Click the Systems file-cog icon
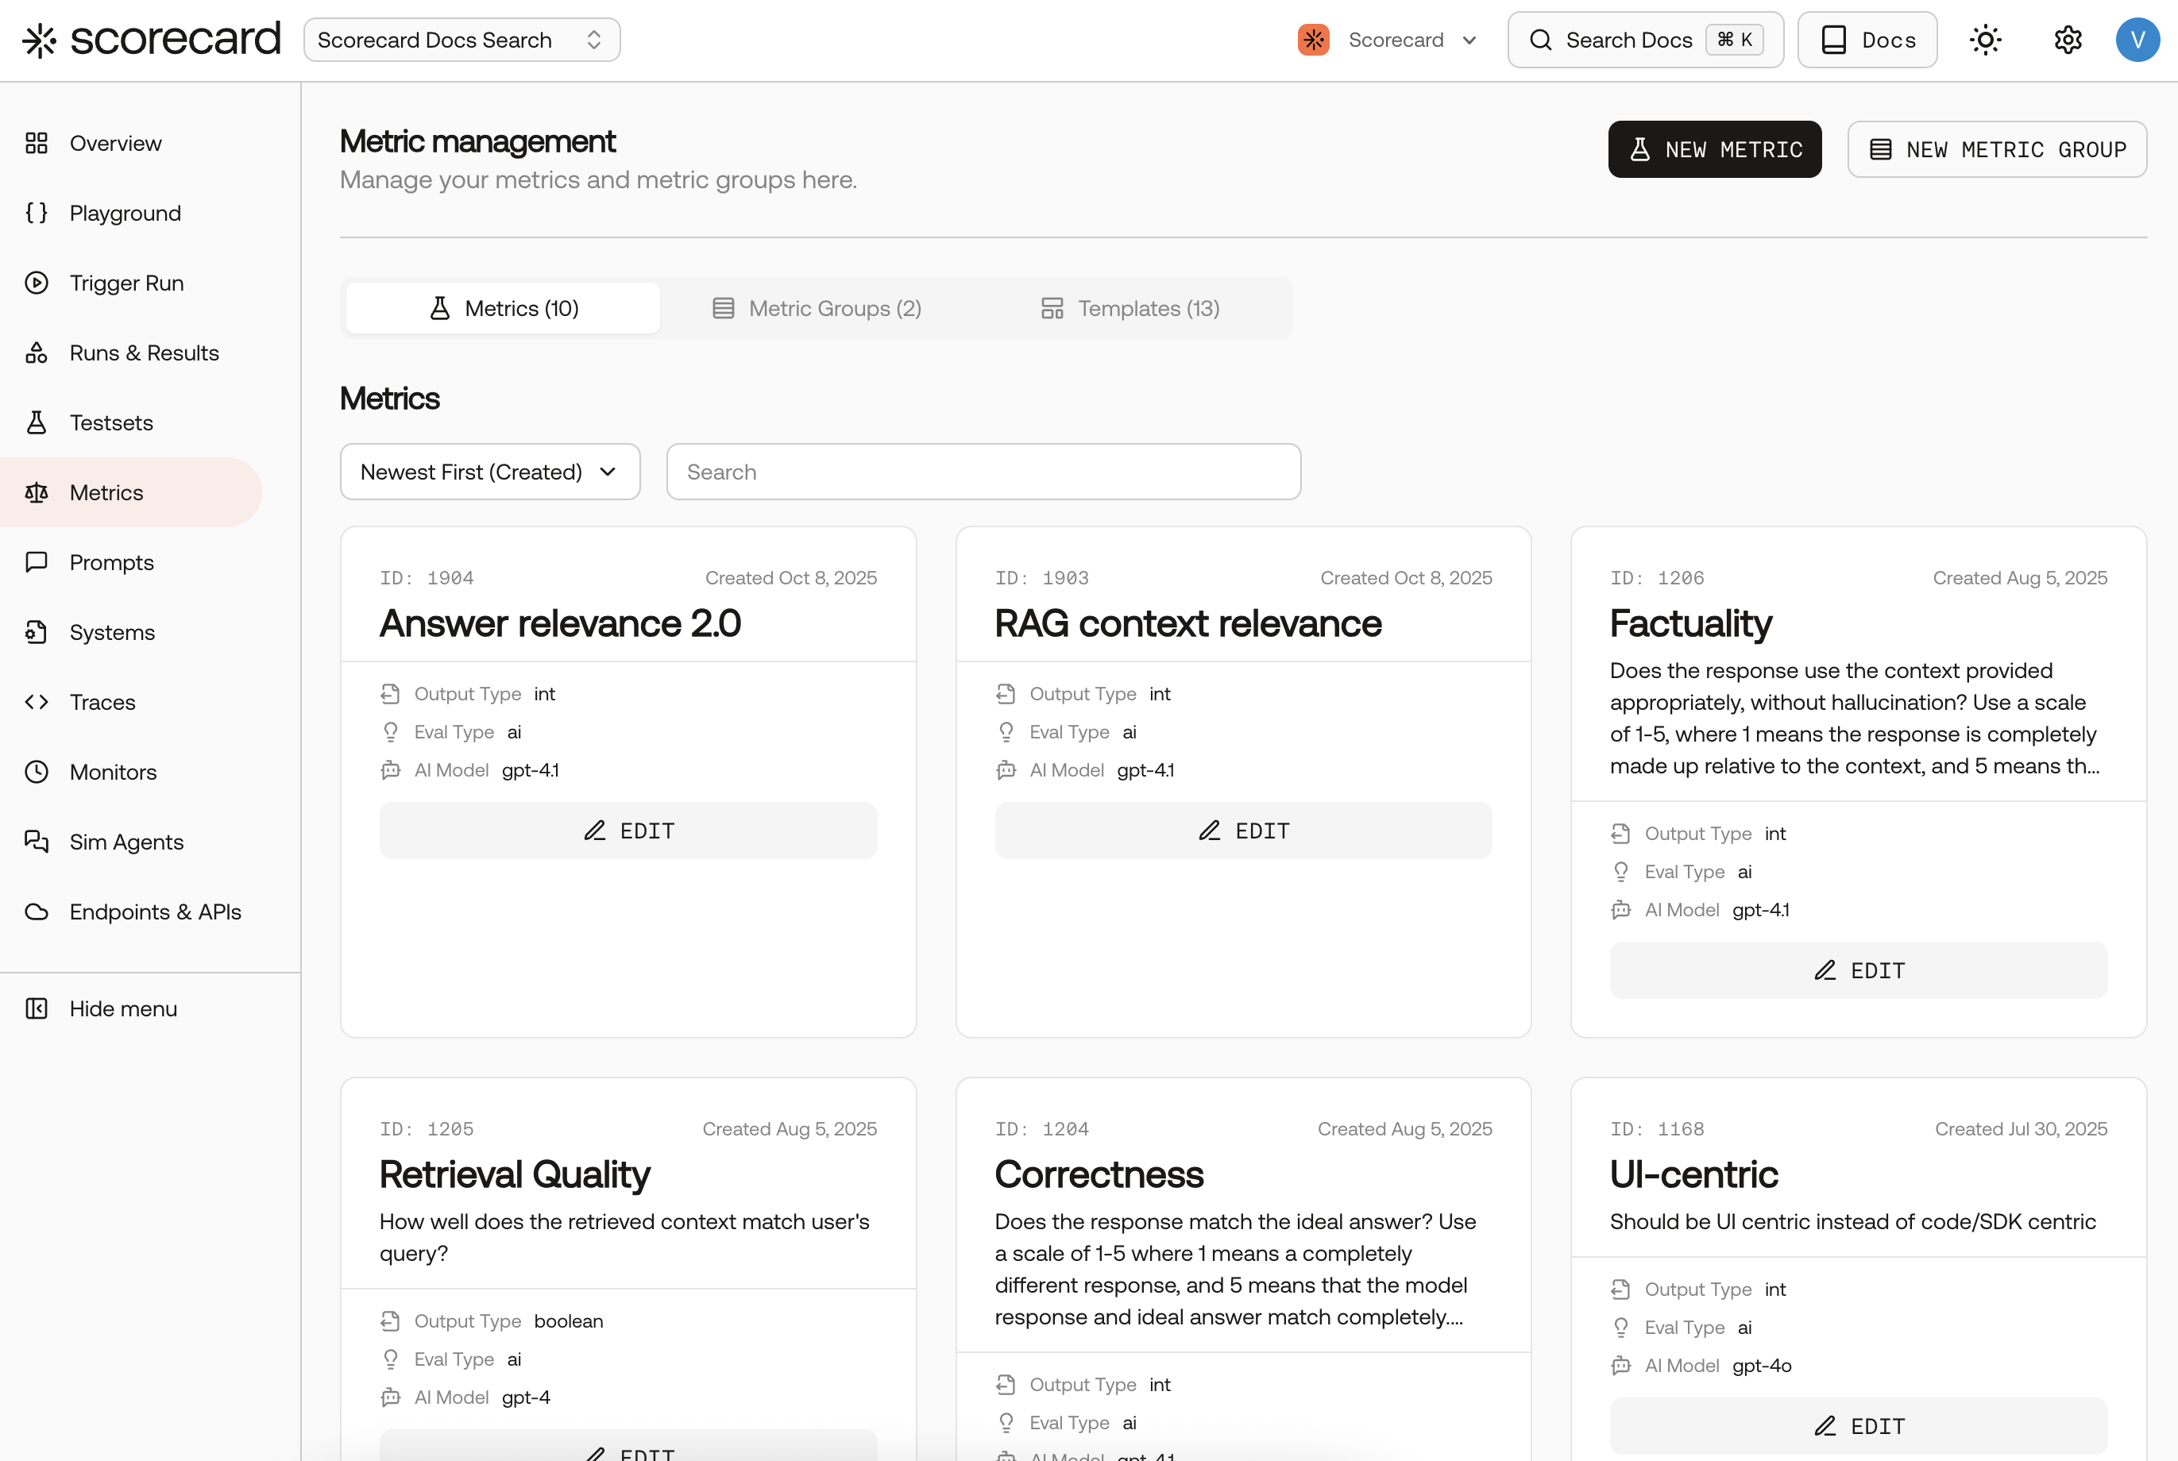Viewport: 2178px width, 1461px height. click(37, 632)
